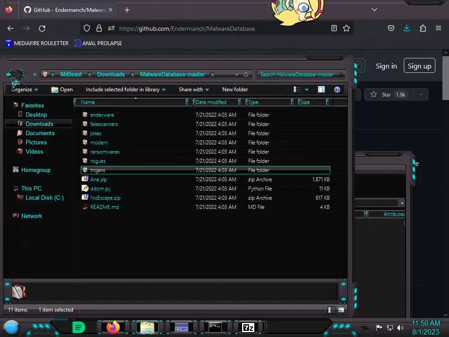Close the GitHub Endermanch tab
Screen dimensions: 449x337
[x=110, y=10]
